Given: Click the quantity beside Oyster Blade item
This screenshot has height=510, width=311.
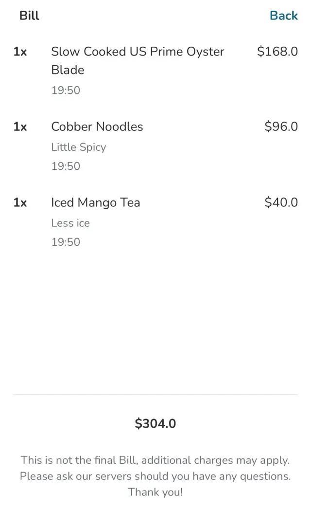Looking at the screenshot, I should pyautogui.click(x=20, y=52).
